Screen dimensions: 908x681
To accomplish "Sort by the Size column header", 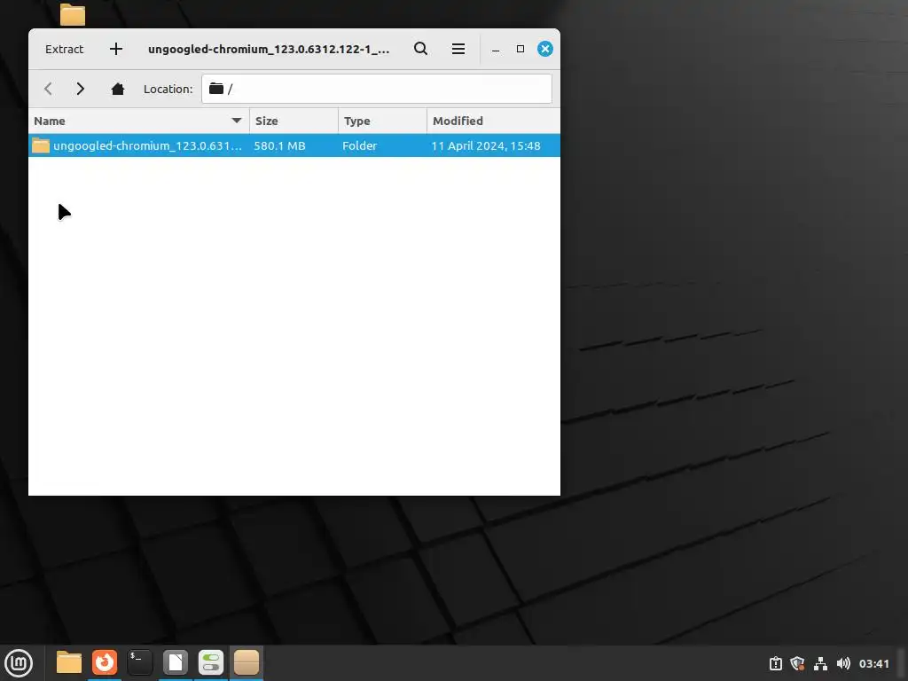I will point(294,121).
